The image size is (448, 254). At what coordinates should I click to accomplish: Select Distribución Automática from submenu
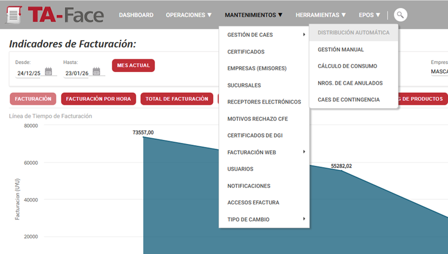(353, 33)
